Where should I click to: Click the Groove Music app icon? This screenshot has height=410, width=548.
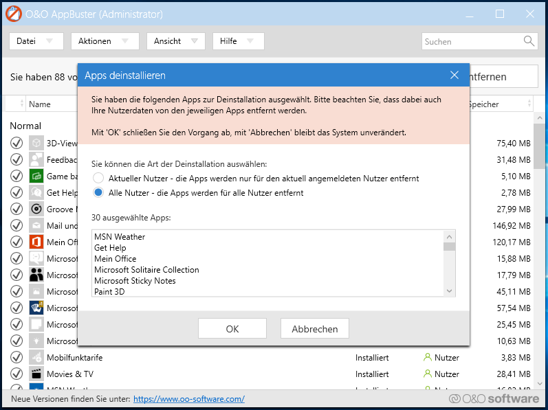pos(36,209)
